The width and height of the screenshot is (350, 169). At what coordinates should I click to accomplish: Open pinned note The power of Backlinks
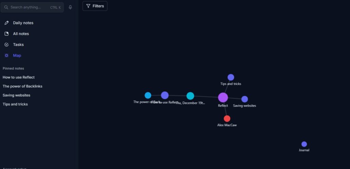23,86
